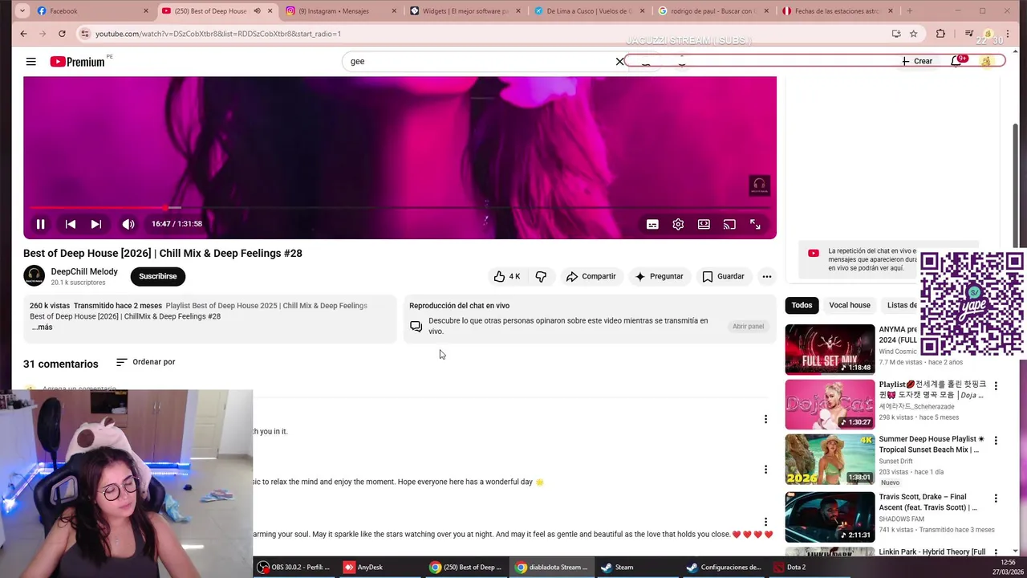Dislike the video with thumbs down
The image size is (1027, 578).
coord(541,276)
